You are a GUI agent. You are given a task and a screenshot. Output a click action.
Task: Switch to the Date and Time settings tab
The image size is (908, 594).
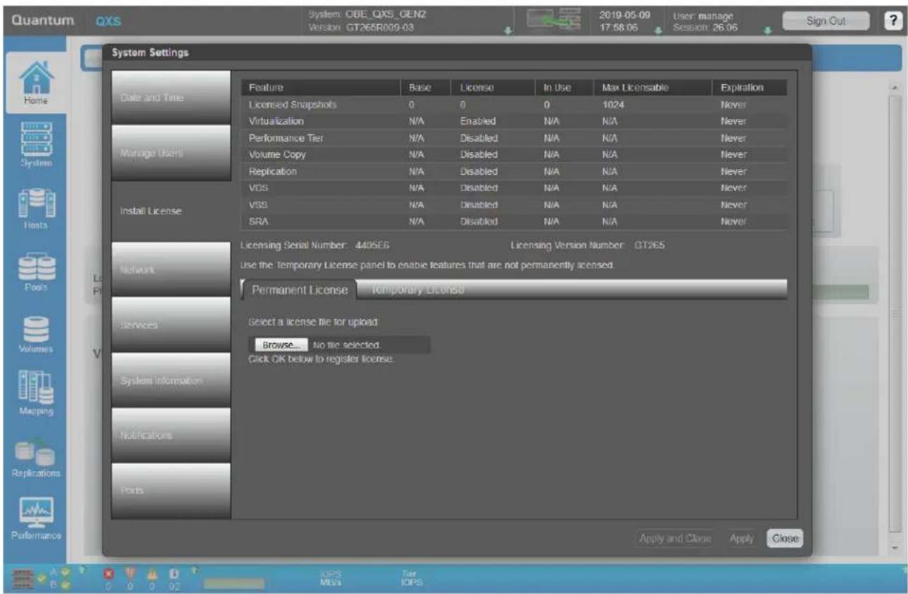pos(171,98)
